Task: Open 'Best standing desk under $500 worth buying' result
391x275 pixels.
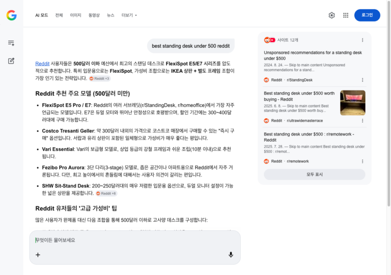Action: 299,96
